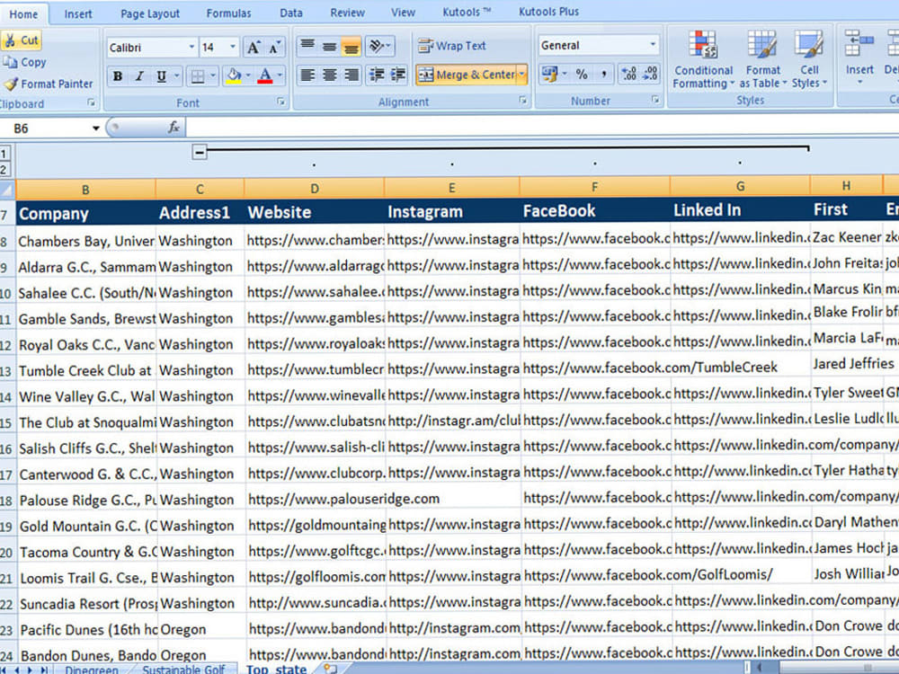Toggle Italic formatting
This screenshot has height=674, width=899.
point(139,75)
